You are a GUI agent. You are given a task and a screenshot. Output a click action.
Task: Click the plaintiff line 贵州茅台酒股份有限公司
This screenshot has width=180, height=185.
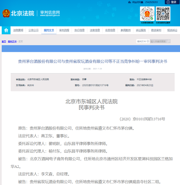tap(76, 128)
